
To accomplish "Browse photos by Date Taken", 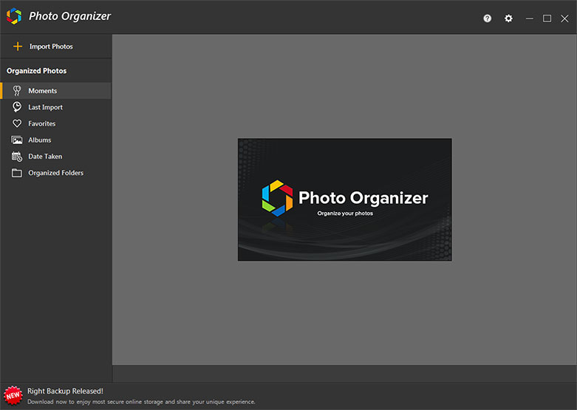I will [x=56, y=157].
